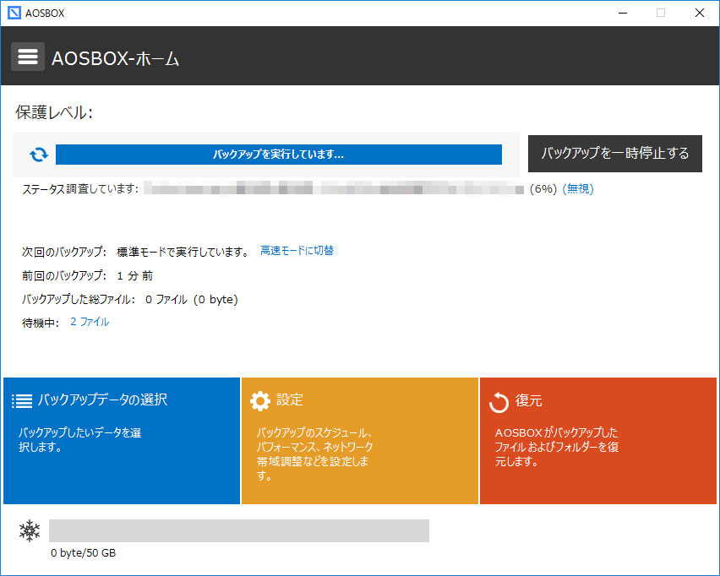Click the blue sync arrows icon
Viewport: 720px width, 576px height.
tap(39, 155)
